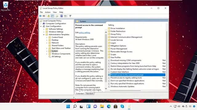Select the System folder in the tree

tap(54, 51)
